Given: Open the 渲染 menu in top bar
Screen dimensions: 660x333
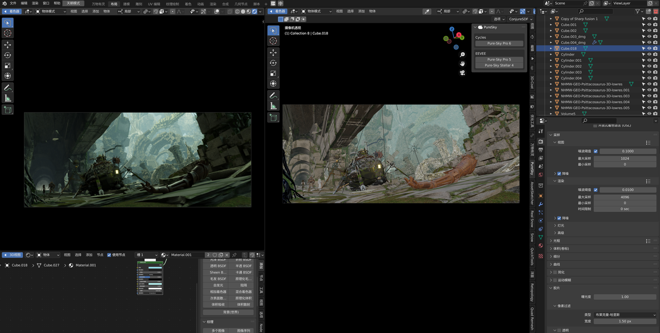Looking at the screenshot, I should tap(36, 3).
